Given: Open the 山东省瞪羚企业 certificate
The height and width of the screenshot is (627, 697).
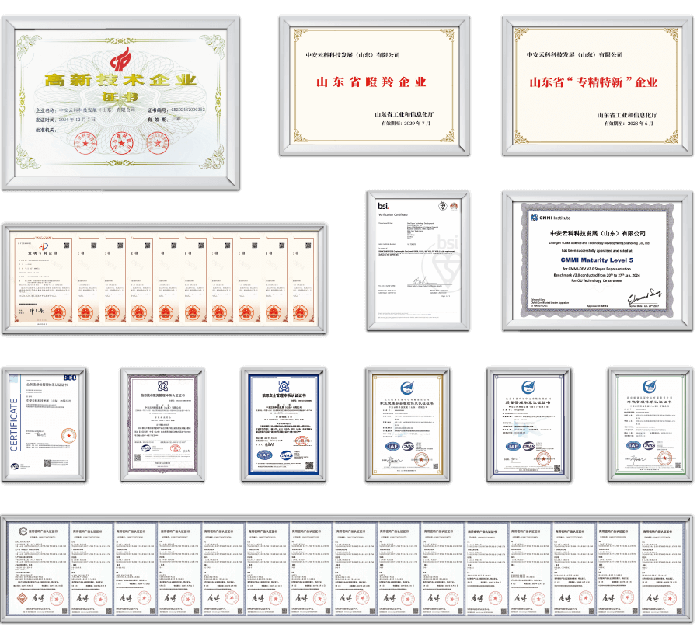Looking at the screenshot, I should click(374, 84).
